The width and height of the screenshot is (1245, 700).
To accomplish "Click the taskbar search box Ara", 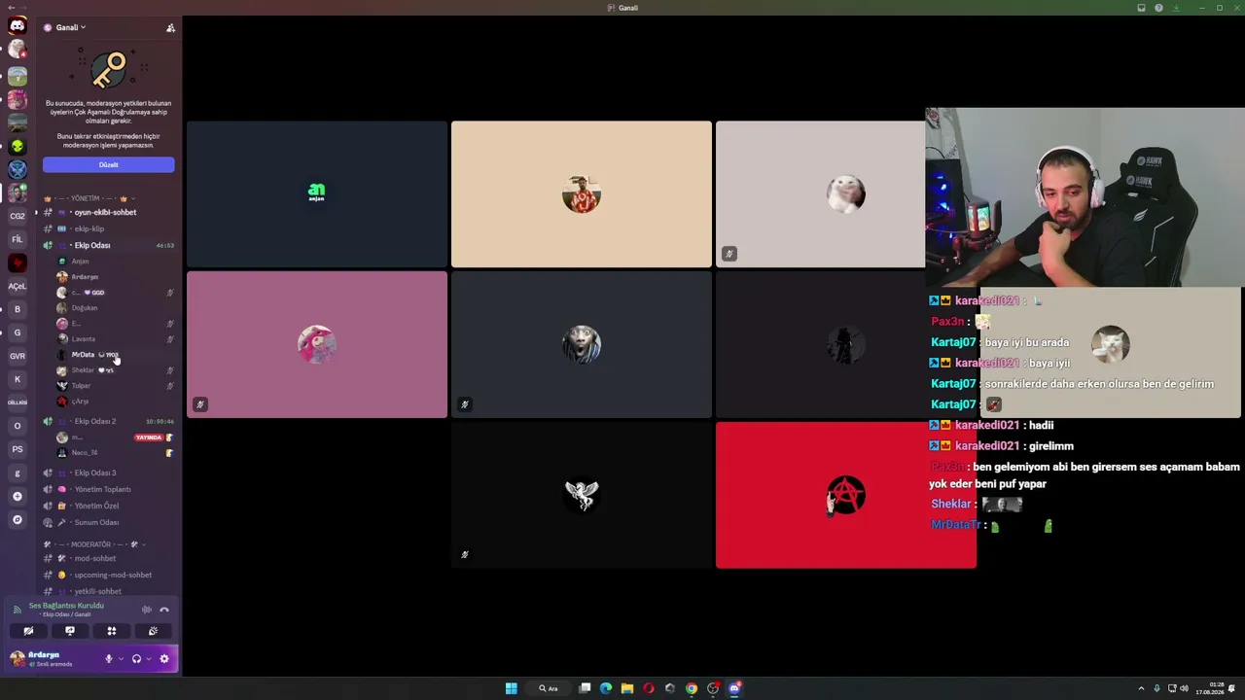I will coord(549,688).
